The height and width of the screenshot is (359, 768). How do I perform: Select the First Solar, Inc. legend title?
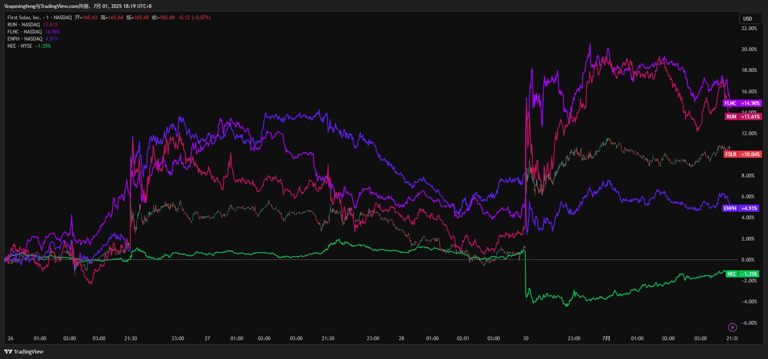click(x=24, y=18)
